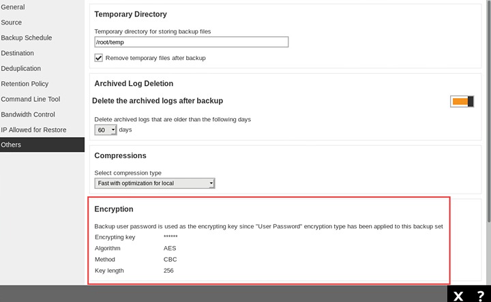491x302 pixels.
Task: Click the X close icon at bottom
Action: [459, 295]
